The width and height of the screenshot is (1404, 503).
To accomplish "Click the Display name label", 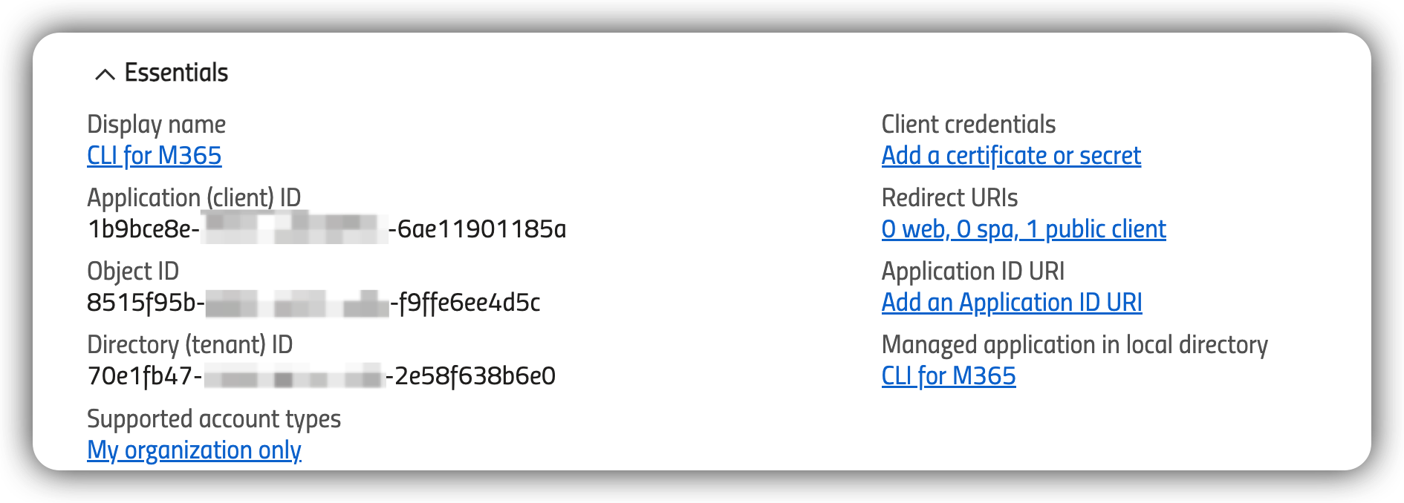I will click(x=156, y=124).
